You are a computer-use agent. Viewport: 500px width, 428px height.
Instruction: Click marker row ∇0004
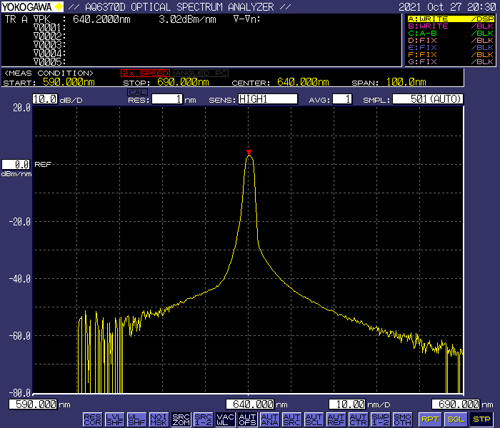pos(49,53)
